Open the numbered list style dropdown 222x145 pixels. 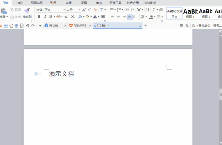[x=123, y=10]
